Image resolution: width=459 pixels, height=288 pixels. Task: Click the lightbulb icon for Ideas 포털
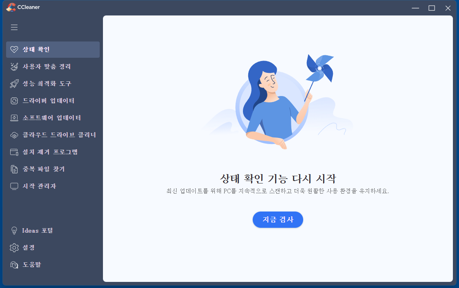(x=14, y=231)
